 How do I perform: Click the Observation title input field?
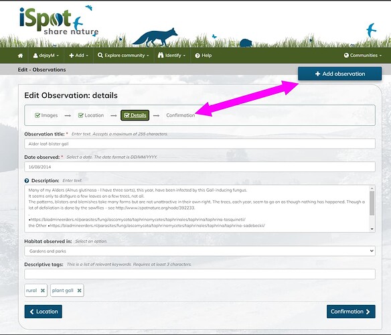click(200, 144)
